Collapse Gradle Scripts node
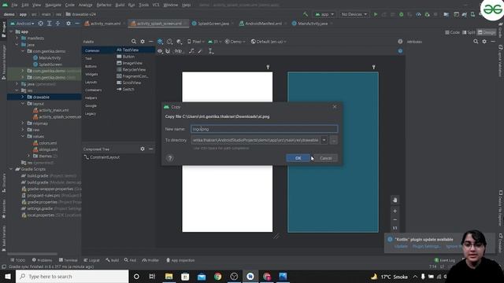 (x=11, y=169)
